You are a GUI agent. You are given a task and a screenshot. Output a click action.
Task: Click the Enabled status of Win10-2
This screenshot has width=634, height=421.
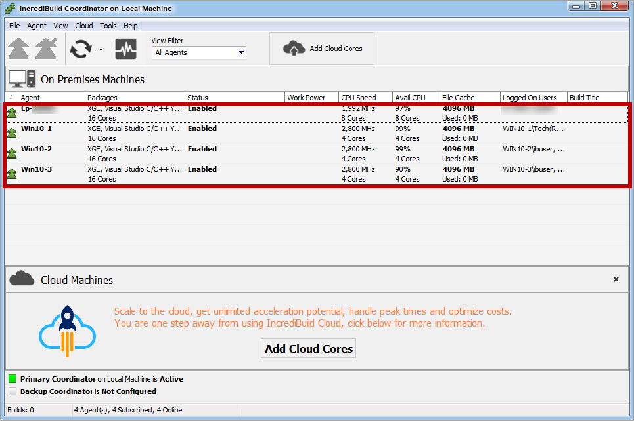coord(202,149)
